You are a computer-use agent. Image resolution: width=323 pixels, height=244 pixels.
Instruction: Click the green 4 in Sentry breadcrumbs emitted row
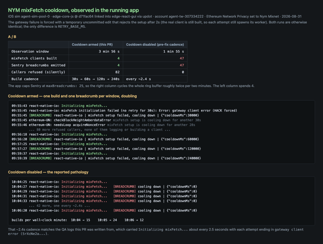pos(118,65)
